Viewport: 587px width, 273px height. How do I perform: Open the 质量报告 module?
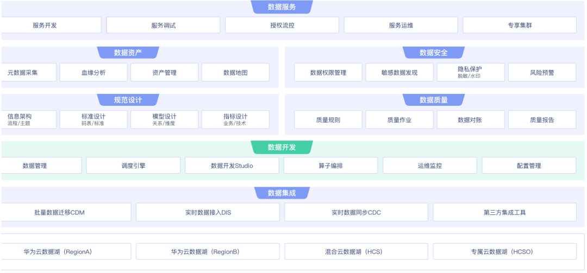[541, 120]
